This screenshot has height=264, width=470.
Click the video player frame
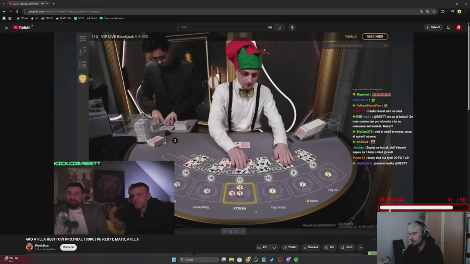[x=234, y=133]
